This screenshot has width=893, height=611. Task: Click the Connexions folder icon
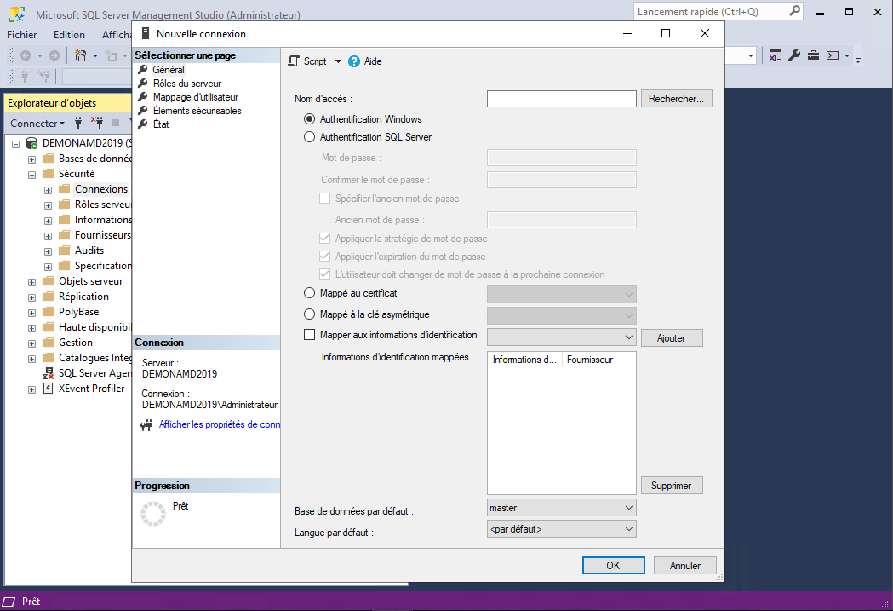pos(65,188)
